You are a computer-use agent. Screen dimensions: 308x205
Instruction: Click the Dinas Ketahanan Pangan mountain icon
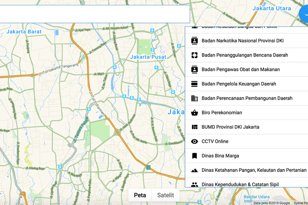194,170
